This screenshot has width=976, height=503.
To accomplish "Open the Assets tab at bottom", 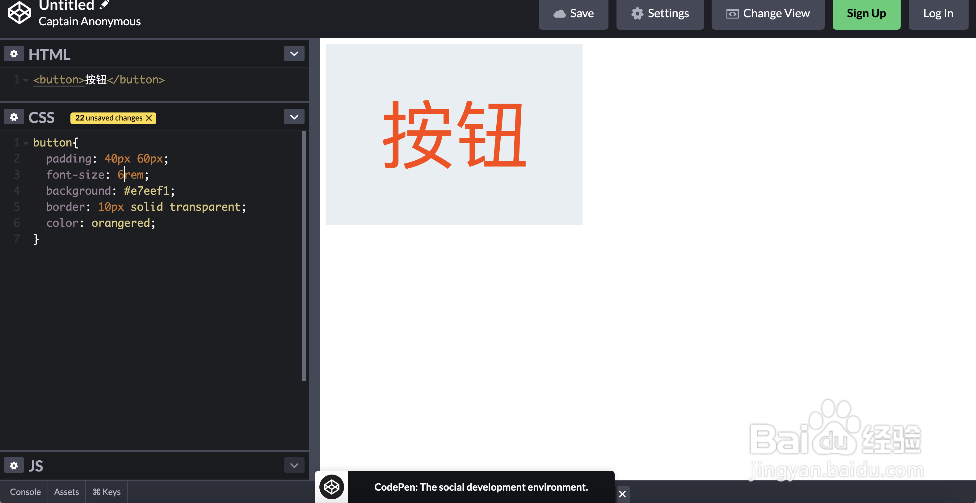I will (66, 491).
